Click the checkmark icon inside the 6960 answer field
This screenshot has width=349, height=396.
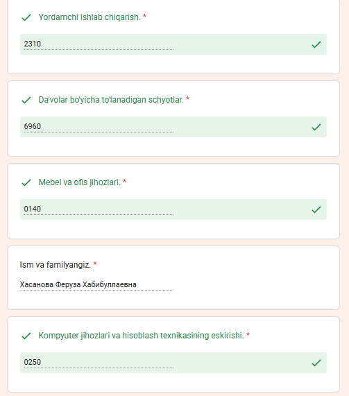(x=316, y=127)
